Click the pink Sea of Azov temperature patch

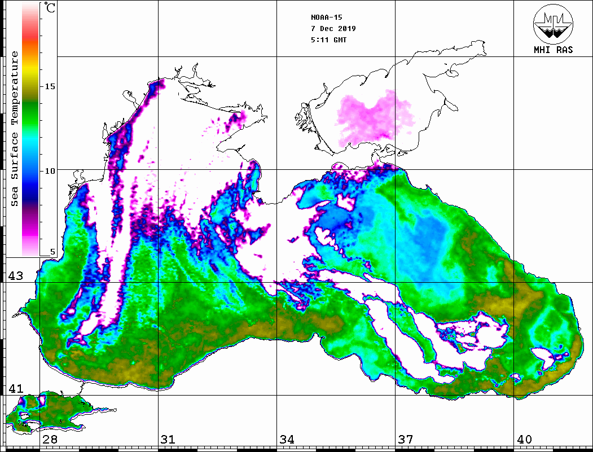375,118
